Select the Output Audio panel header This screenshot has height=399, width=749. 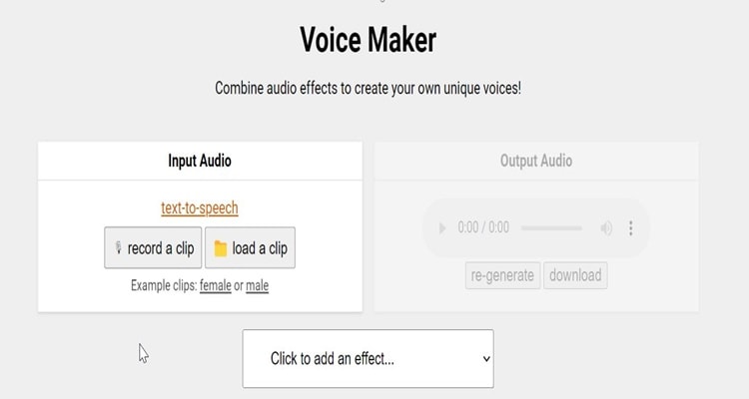[536, 161]
